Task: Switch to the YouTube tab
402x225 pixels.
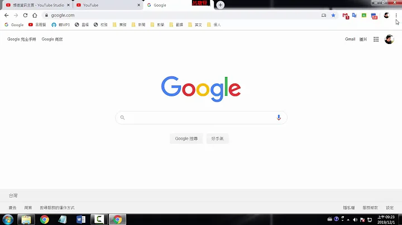Action: tap(108, 5)
